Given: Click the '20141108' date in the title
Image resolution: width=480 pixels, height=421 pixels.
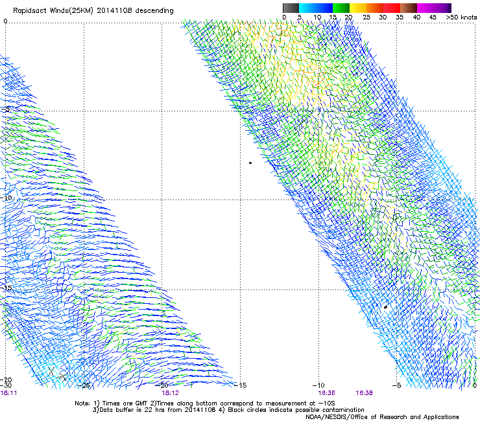Looking at the screenshot, I should point(115,10).
